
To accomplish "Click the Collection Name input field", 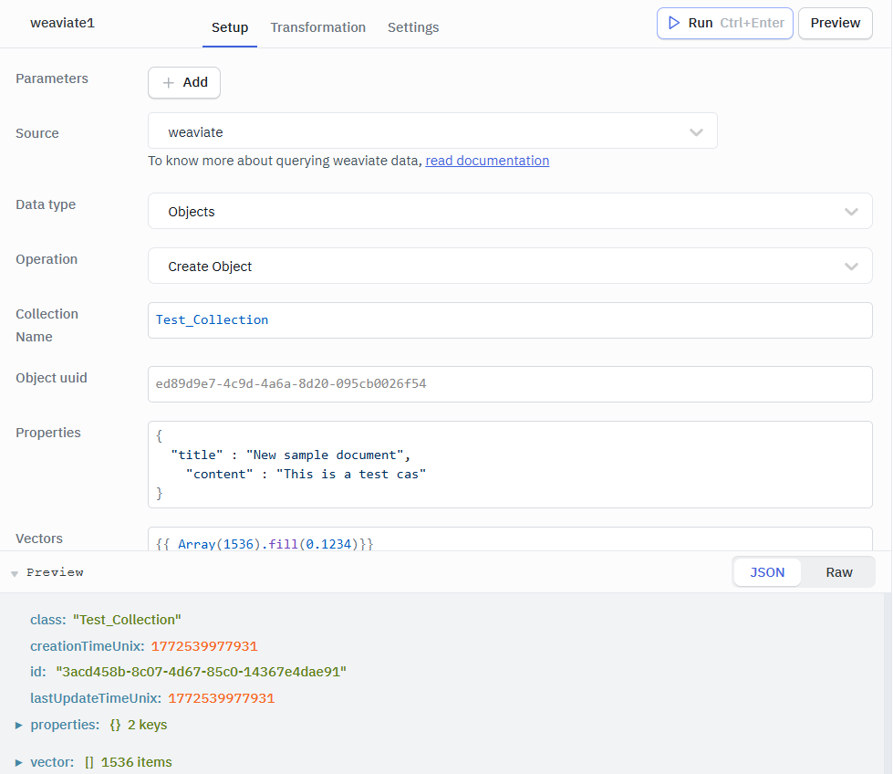I will click(x=510, y=320).
